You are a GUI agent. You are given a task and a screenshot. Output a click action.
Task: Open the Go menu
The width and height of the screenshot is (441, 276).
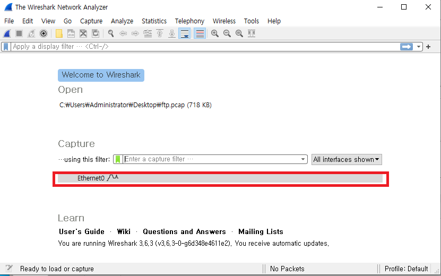click(67, 21)
